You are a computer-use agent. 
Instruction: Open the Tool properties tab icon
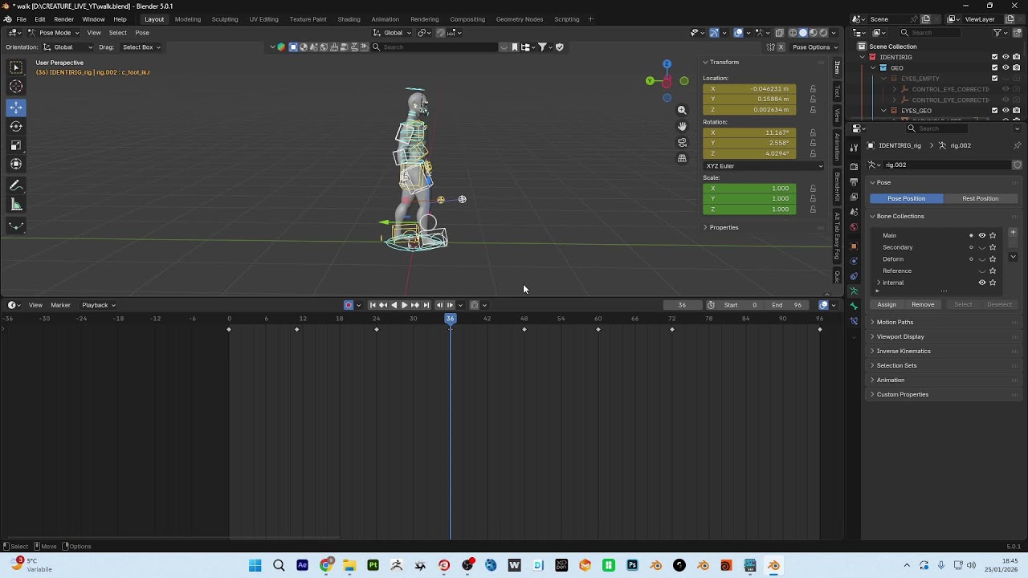pos(854,148)
